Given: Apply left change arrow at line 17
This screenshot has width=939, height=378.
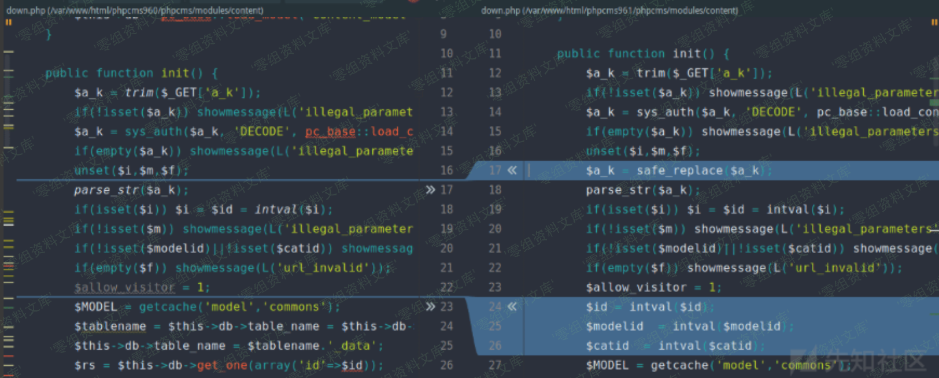Looking at the screenshot, I should [x=430, y=190].
